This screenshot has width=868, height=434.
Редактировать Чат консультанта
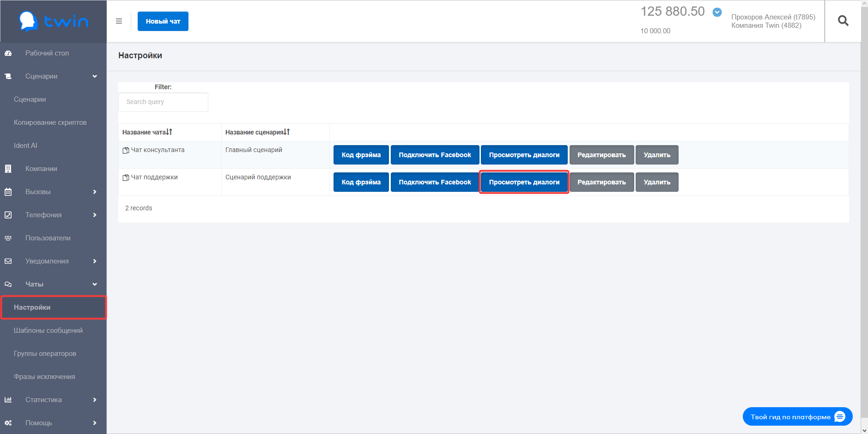click(601, 155)
